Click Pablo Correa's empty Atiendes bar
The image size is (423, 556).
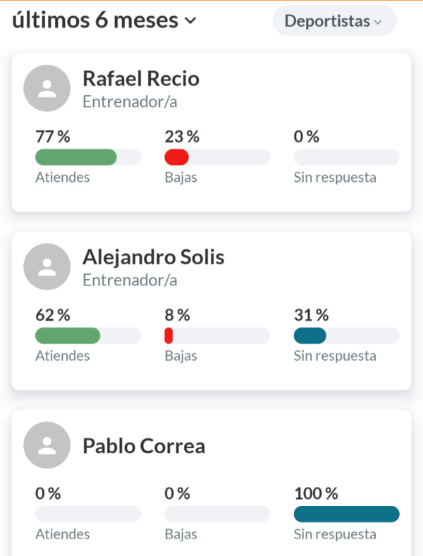[88, 514]
